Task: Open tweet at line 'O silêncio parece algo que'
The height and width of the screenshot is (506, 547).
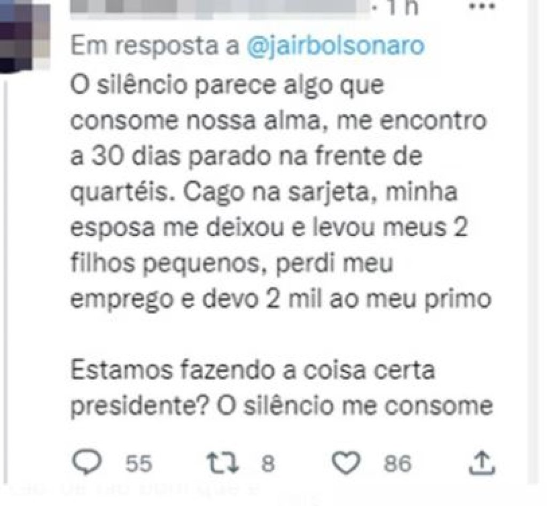Action: pos(227,85)
